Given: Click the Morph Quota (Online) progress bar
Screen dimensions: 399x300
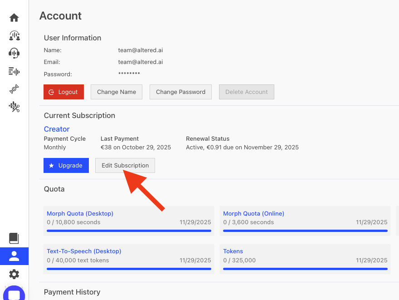Looking at the screenshot, I should point(305,231).
